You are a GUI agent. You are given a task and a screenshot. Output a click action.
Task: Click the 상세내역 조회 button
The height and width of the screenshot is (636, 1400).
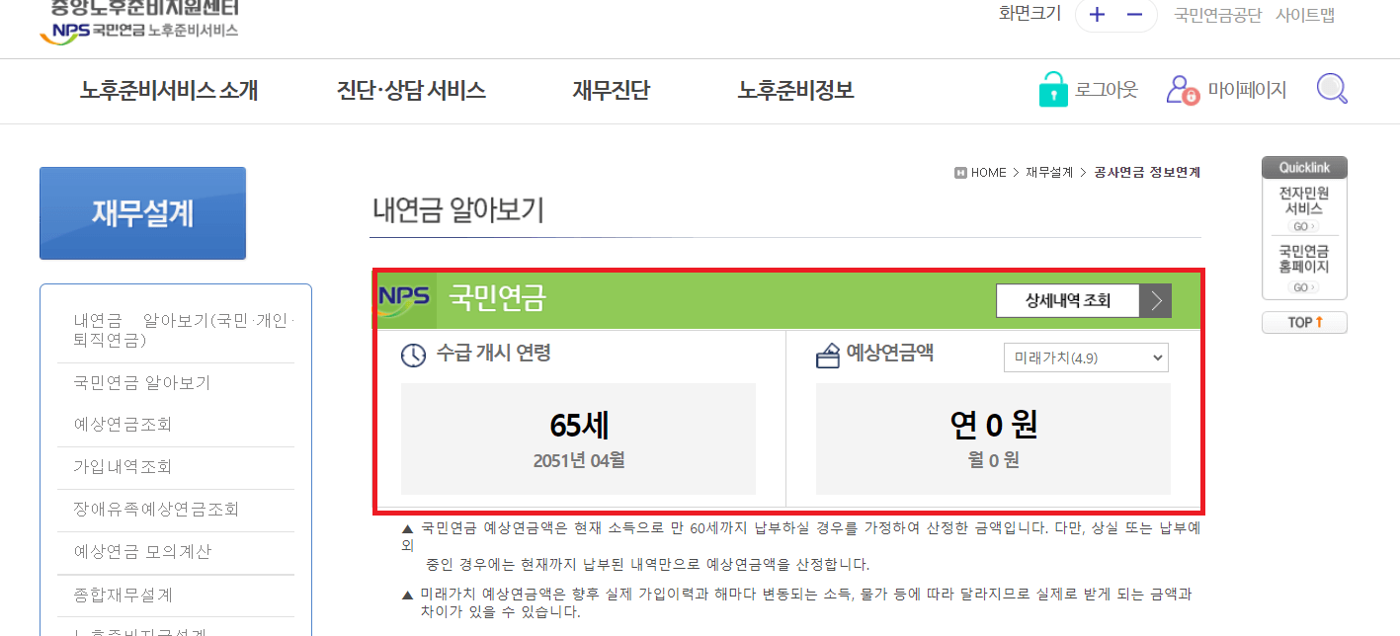pyautogui.click(x=1067, y=300)
